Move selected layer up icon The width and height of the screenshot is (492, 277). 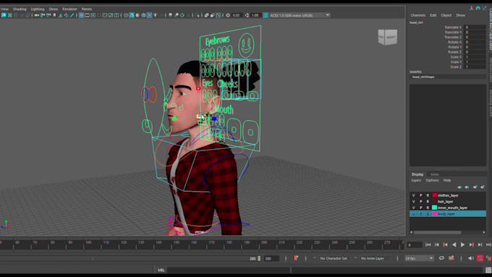coord(459,187)
